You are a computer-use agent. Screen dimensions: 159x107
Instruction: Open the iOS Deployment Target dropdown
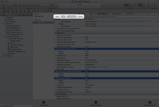pos(89,92)
